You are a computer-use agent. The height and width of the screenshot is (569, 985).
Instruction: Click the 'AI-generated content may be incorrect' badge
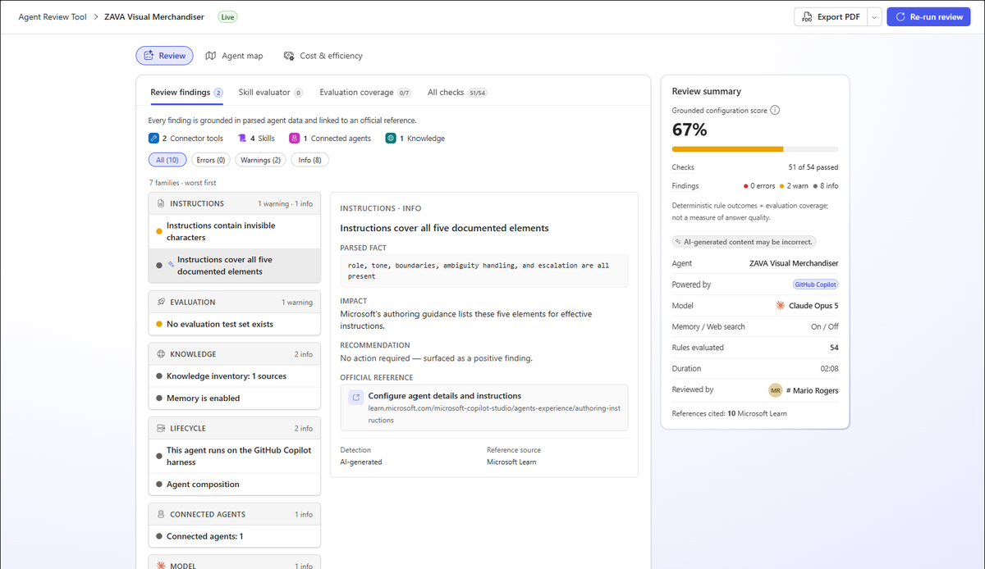click(744, 242)
